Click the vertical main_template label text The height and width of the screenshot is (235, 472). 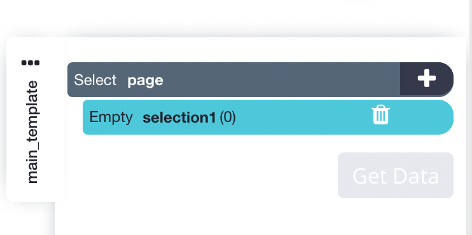[x=32, y=132]
